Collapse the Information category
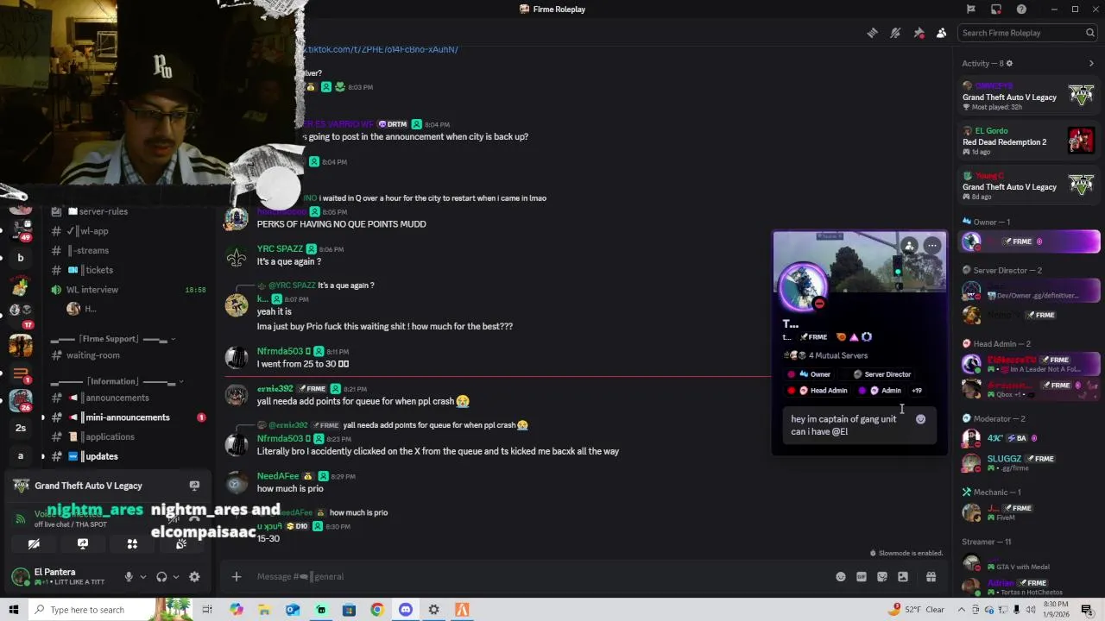Image resolution: width=1105 pixels, height=621 pixels. (116, 381)
